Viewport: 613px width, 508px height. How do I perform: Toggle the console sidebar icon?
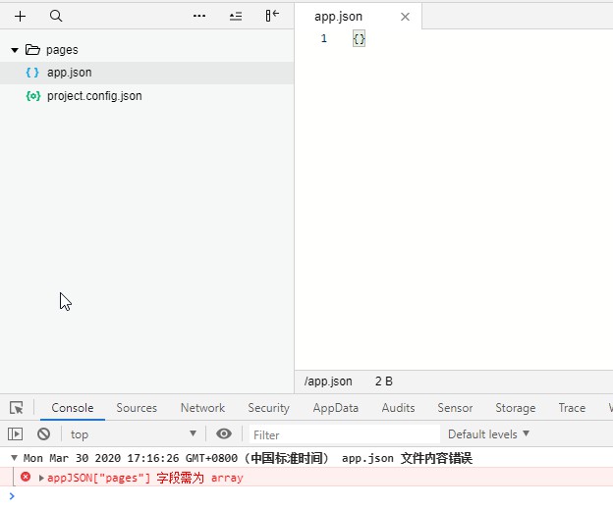[16, 433]
